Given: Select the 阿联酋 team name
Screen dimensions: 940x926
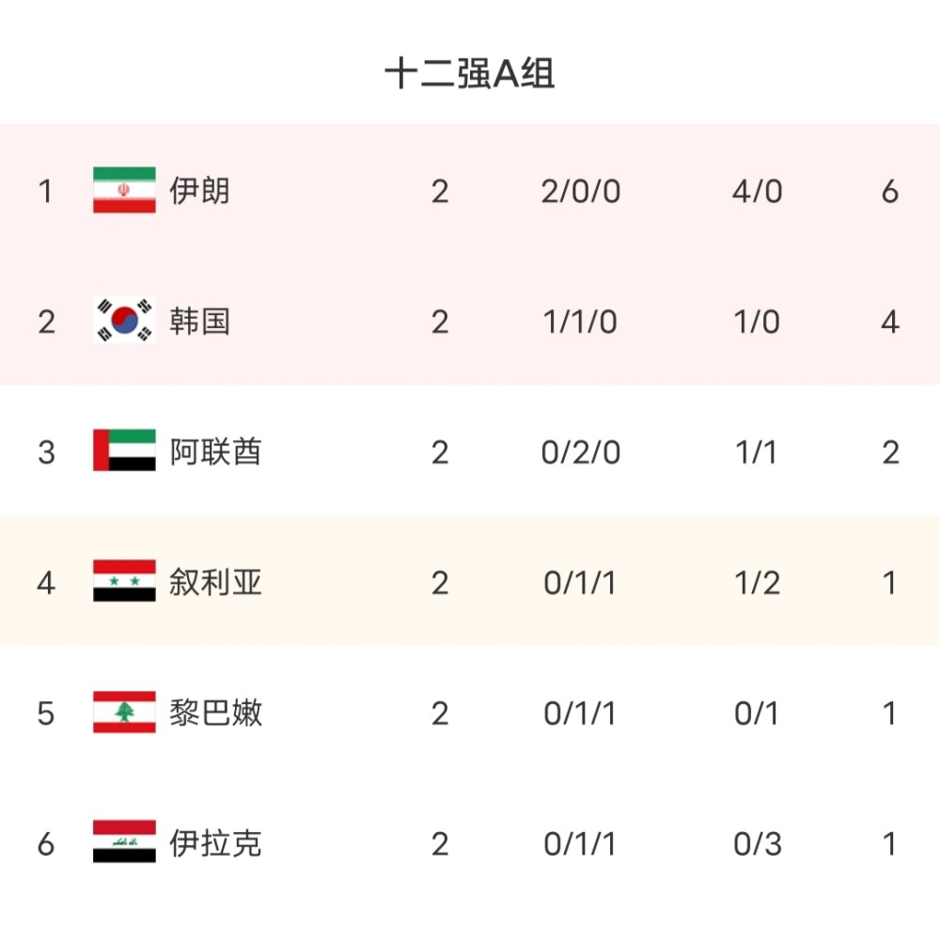Looking at the screenshot, I should click(x=215, y=451).
